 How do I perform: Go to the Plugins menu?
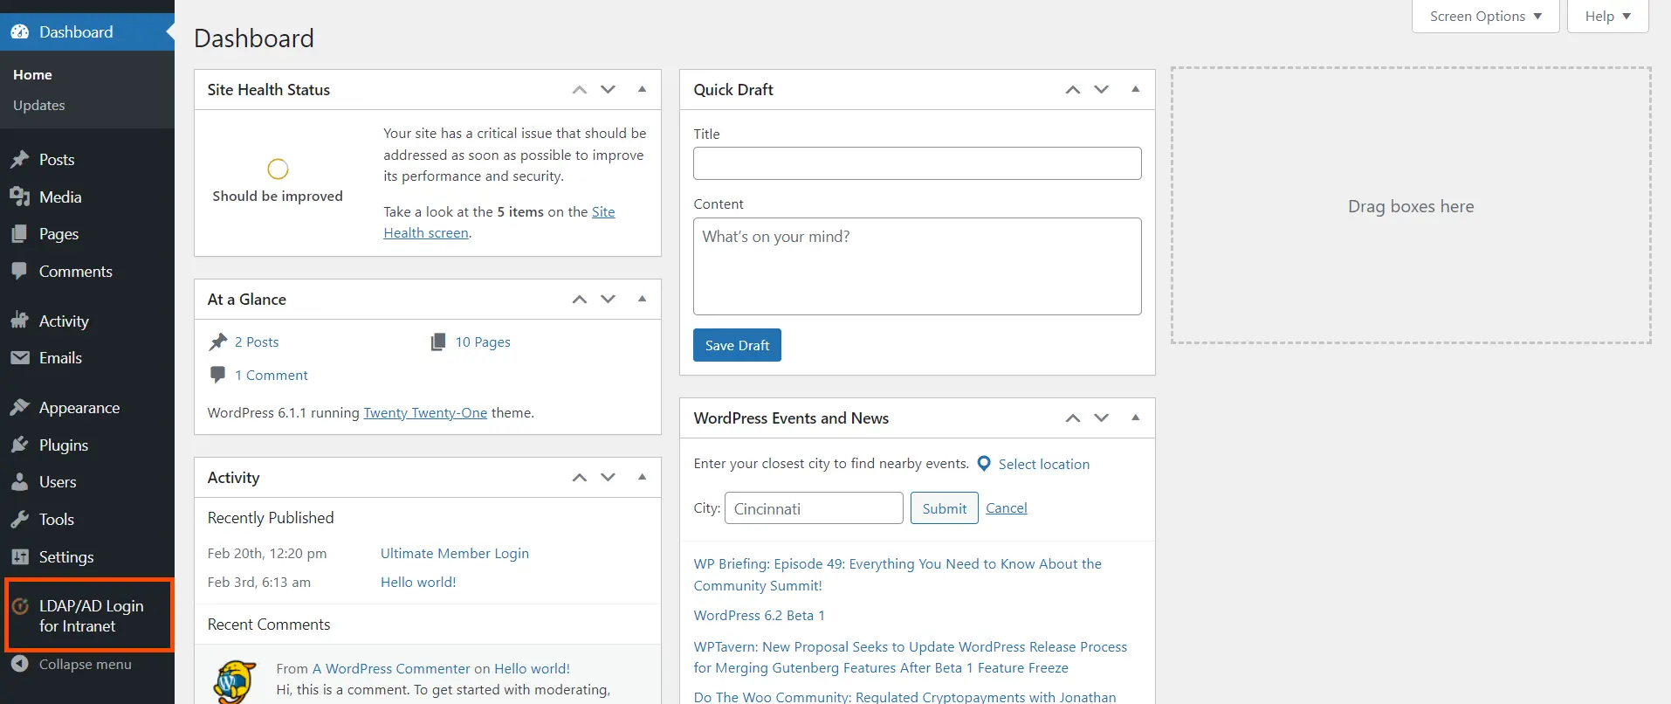coord(64,445)
